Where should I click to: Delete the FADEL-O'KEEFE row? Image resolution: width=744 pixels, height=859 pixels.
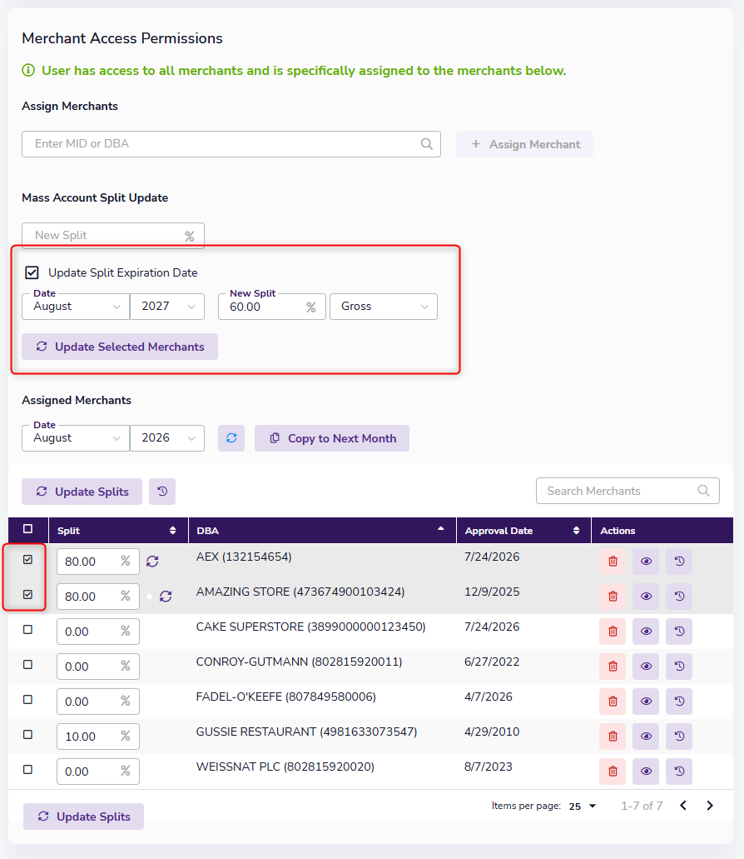click(613, 702)
